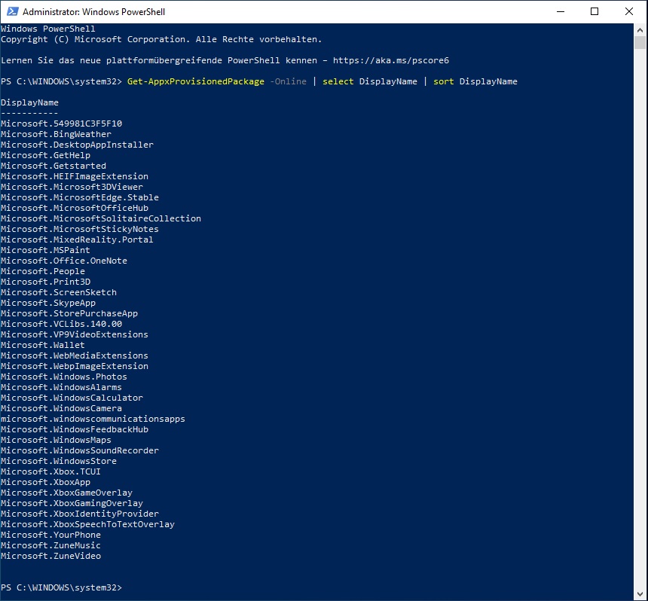Click Microsoft.WindowsCamera entry
This screenshot has height=601, width=648.
pos(62,408)
